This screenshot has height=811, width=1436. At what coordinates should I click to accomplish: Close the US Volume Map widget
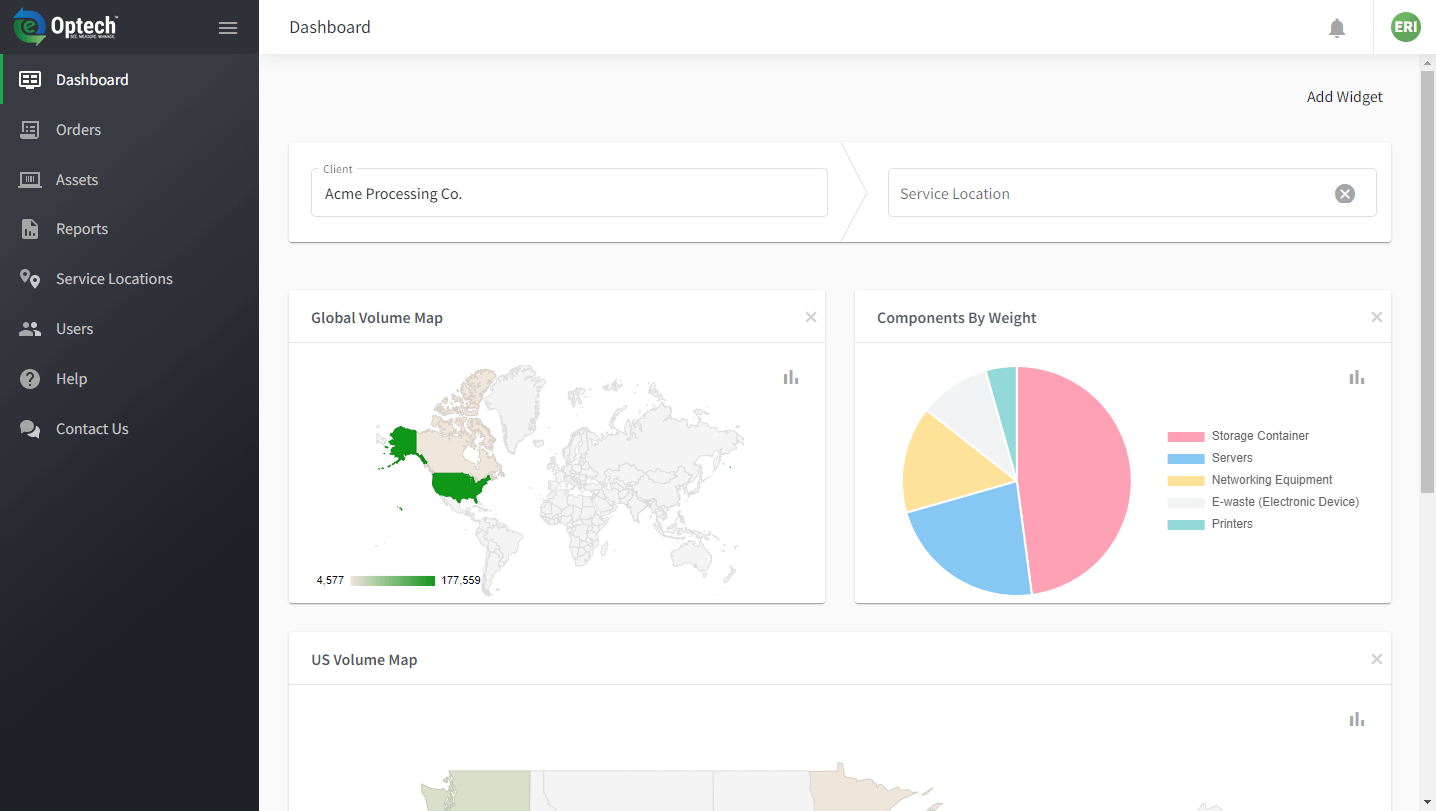(1377, 659)
